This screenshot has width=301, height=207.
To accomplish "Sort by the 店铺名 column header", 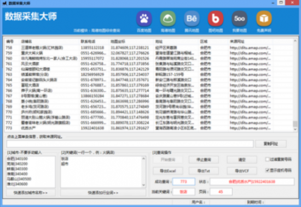I will (49, 42).
